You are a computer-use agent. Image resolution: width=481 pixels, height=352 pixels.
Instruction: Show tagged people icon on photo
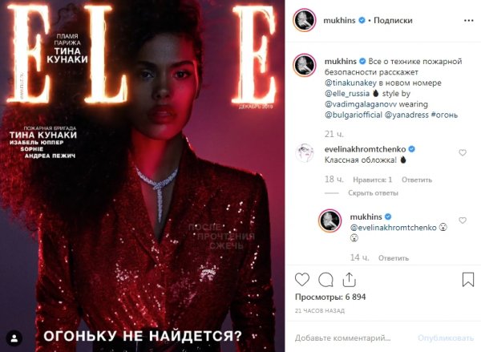(x=14, y=338)
